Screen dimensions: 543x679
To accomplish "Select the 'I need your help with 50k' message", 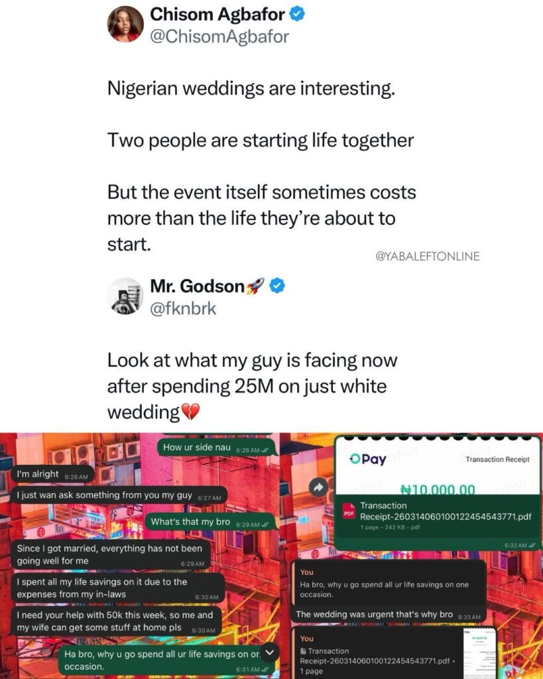I will tap(115, 621).
